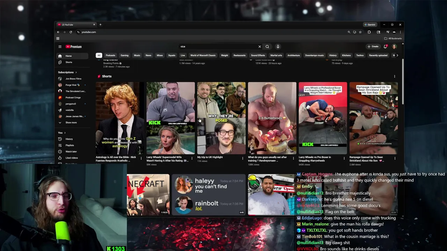Open Liked videos in the sidebar
This screenshot has width=447, height=251.
[x=73, y=158]
